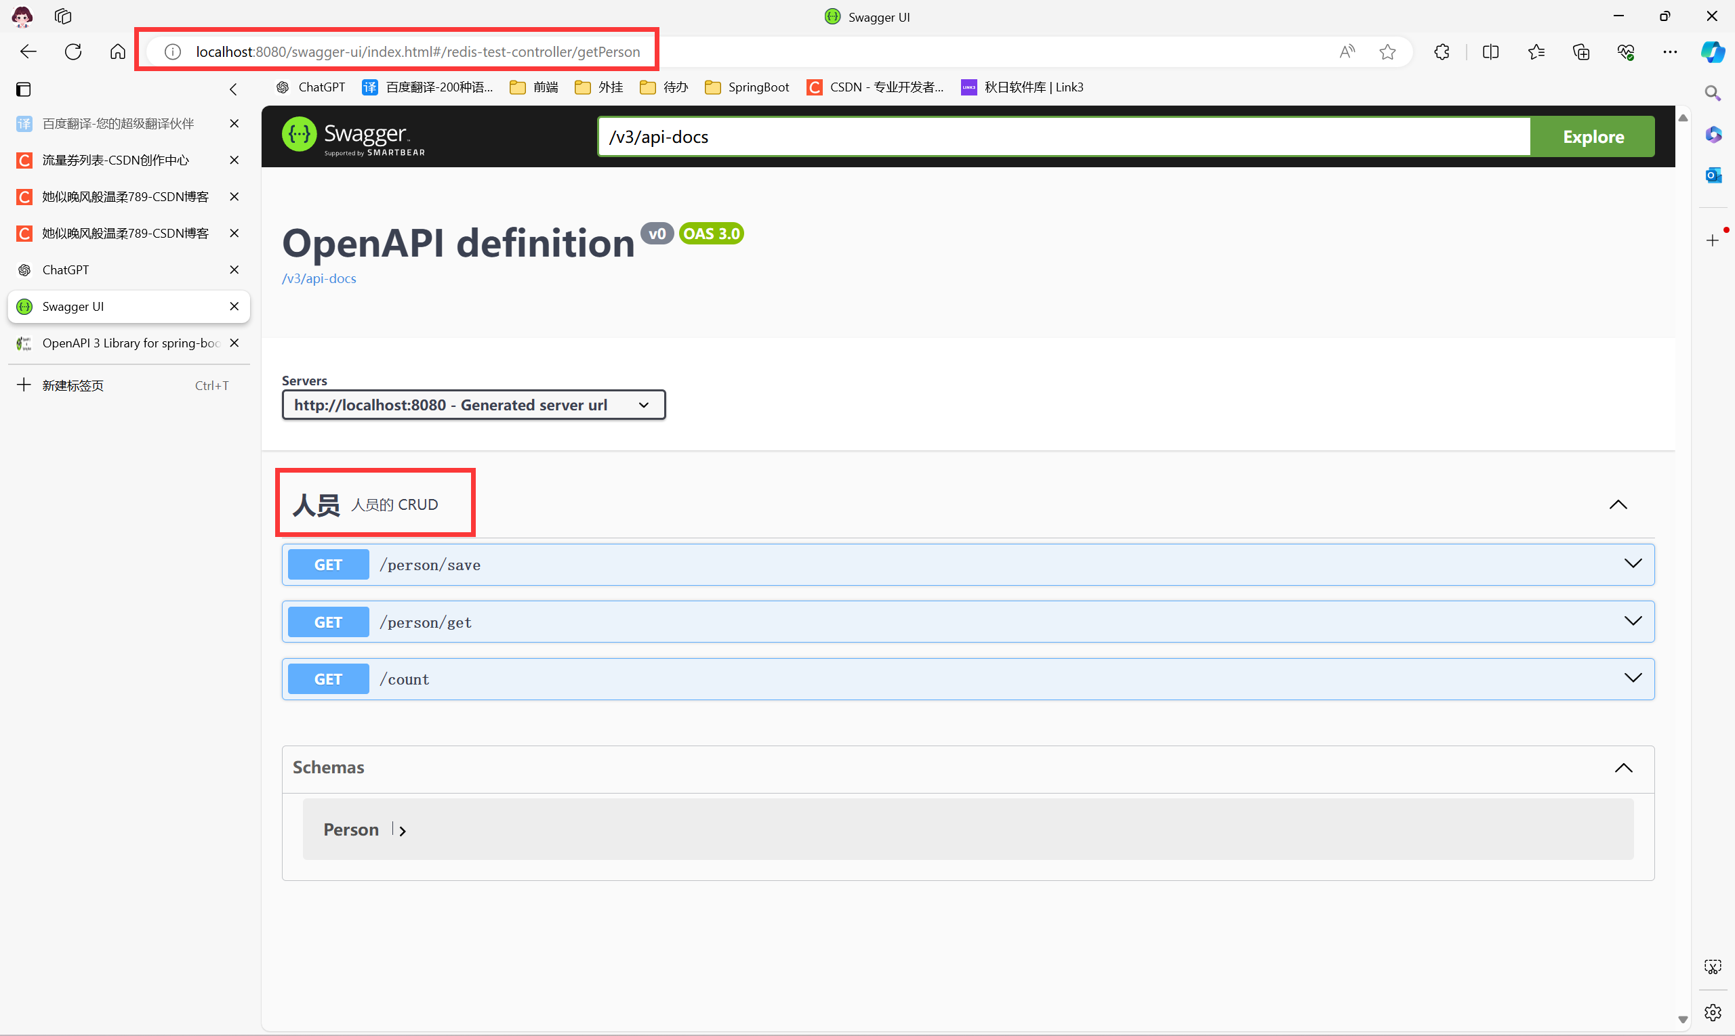Open the 秋日软件库 | Link3 bookmark
This screenshot has height=1036, width=1735.
pos(1022,87)
